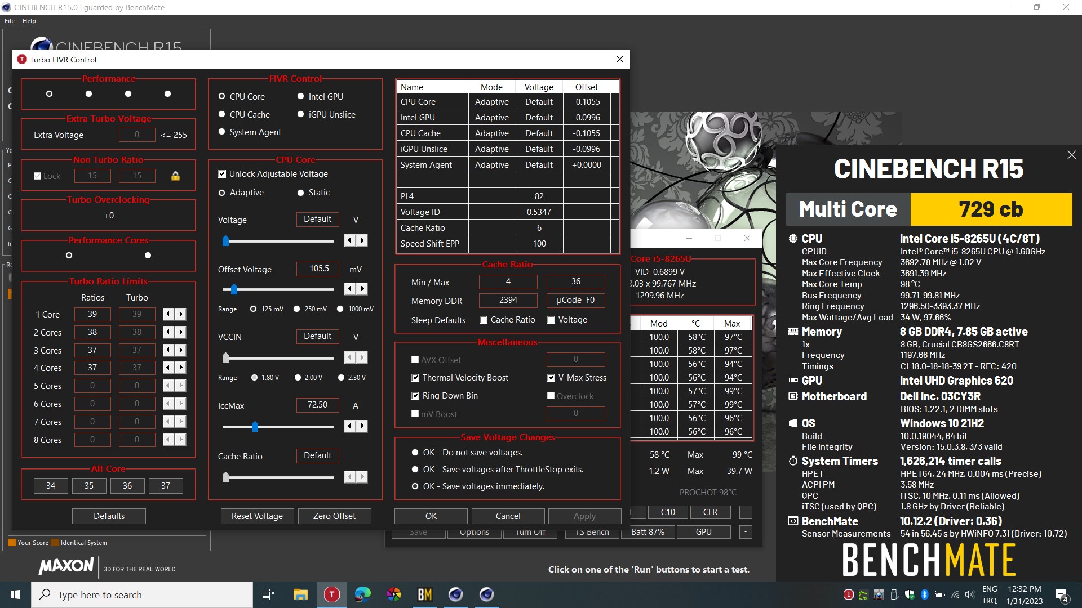1082x608 pixels.
Task: Open the File menu in Cinebench
Action: tap(10, 21)
